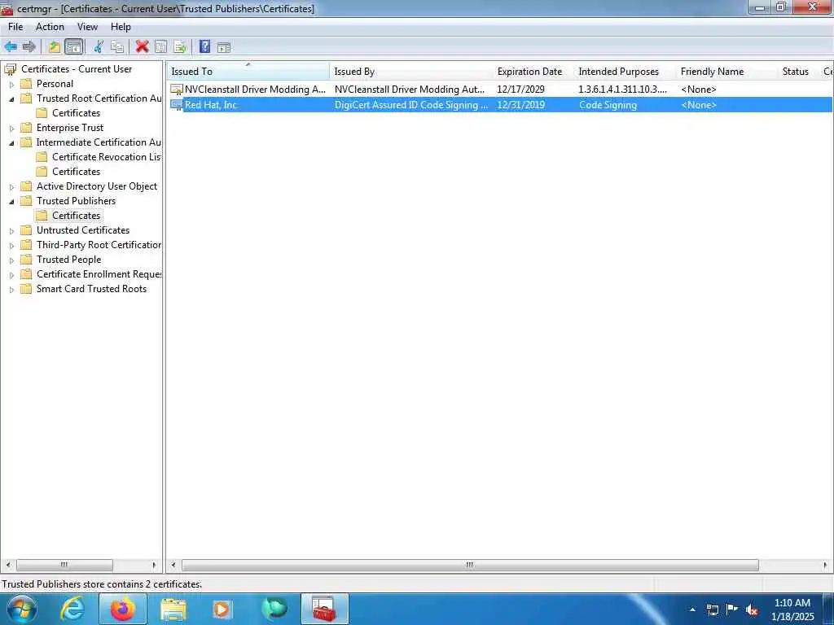
Task: Expand Smart Card Trusted Roots
Action: coord(11,289)
